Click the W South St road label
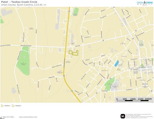 (x=129, y=90)
